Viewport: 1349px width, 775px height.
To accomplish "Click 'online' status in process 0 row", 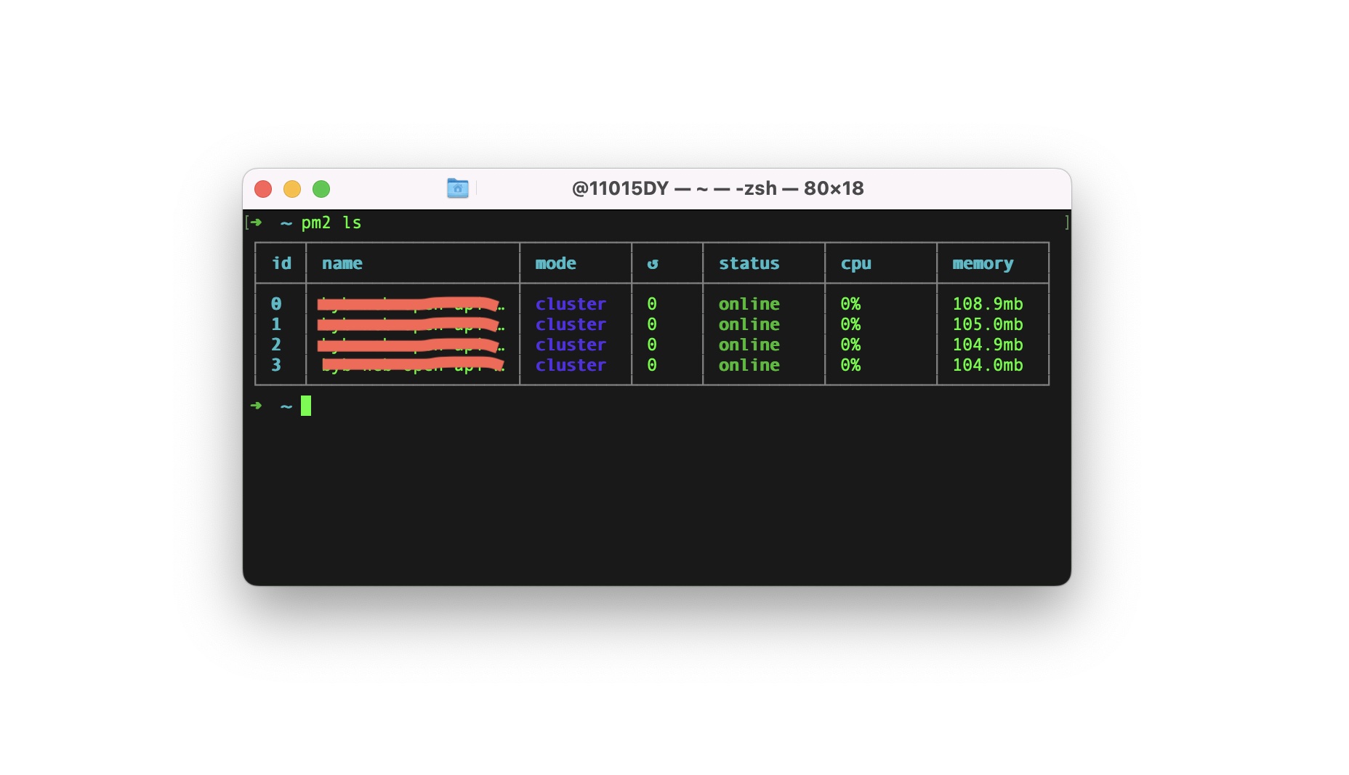I will click(749, 304).
